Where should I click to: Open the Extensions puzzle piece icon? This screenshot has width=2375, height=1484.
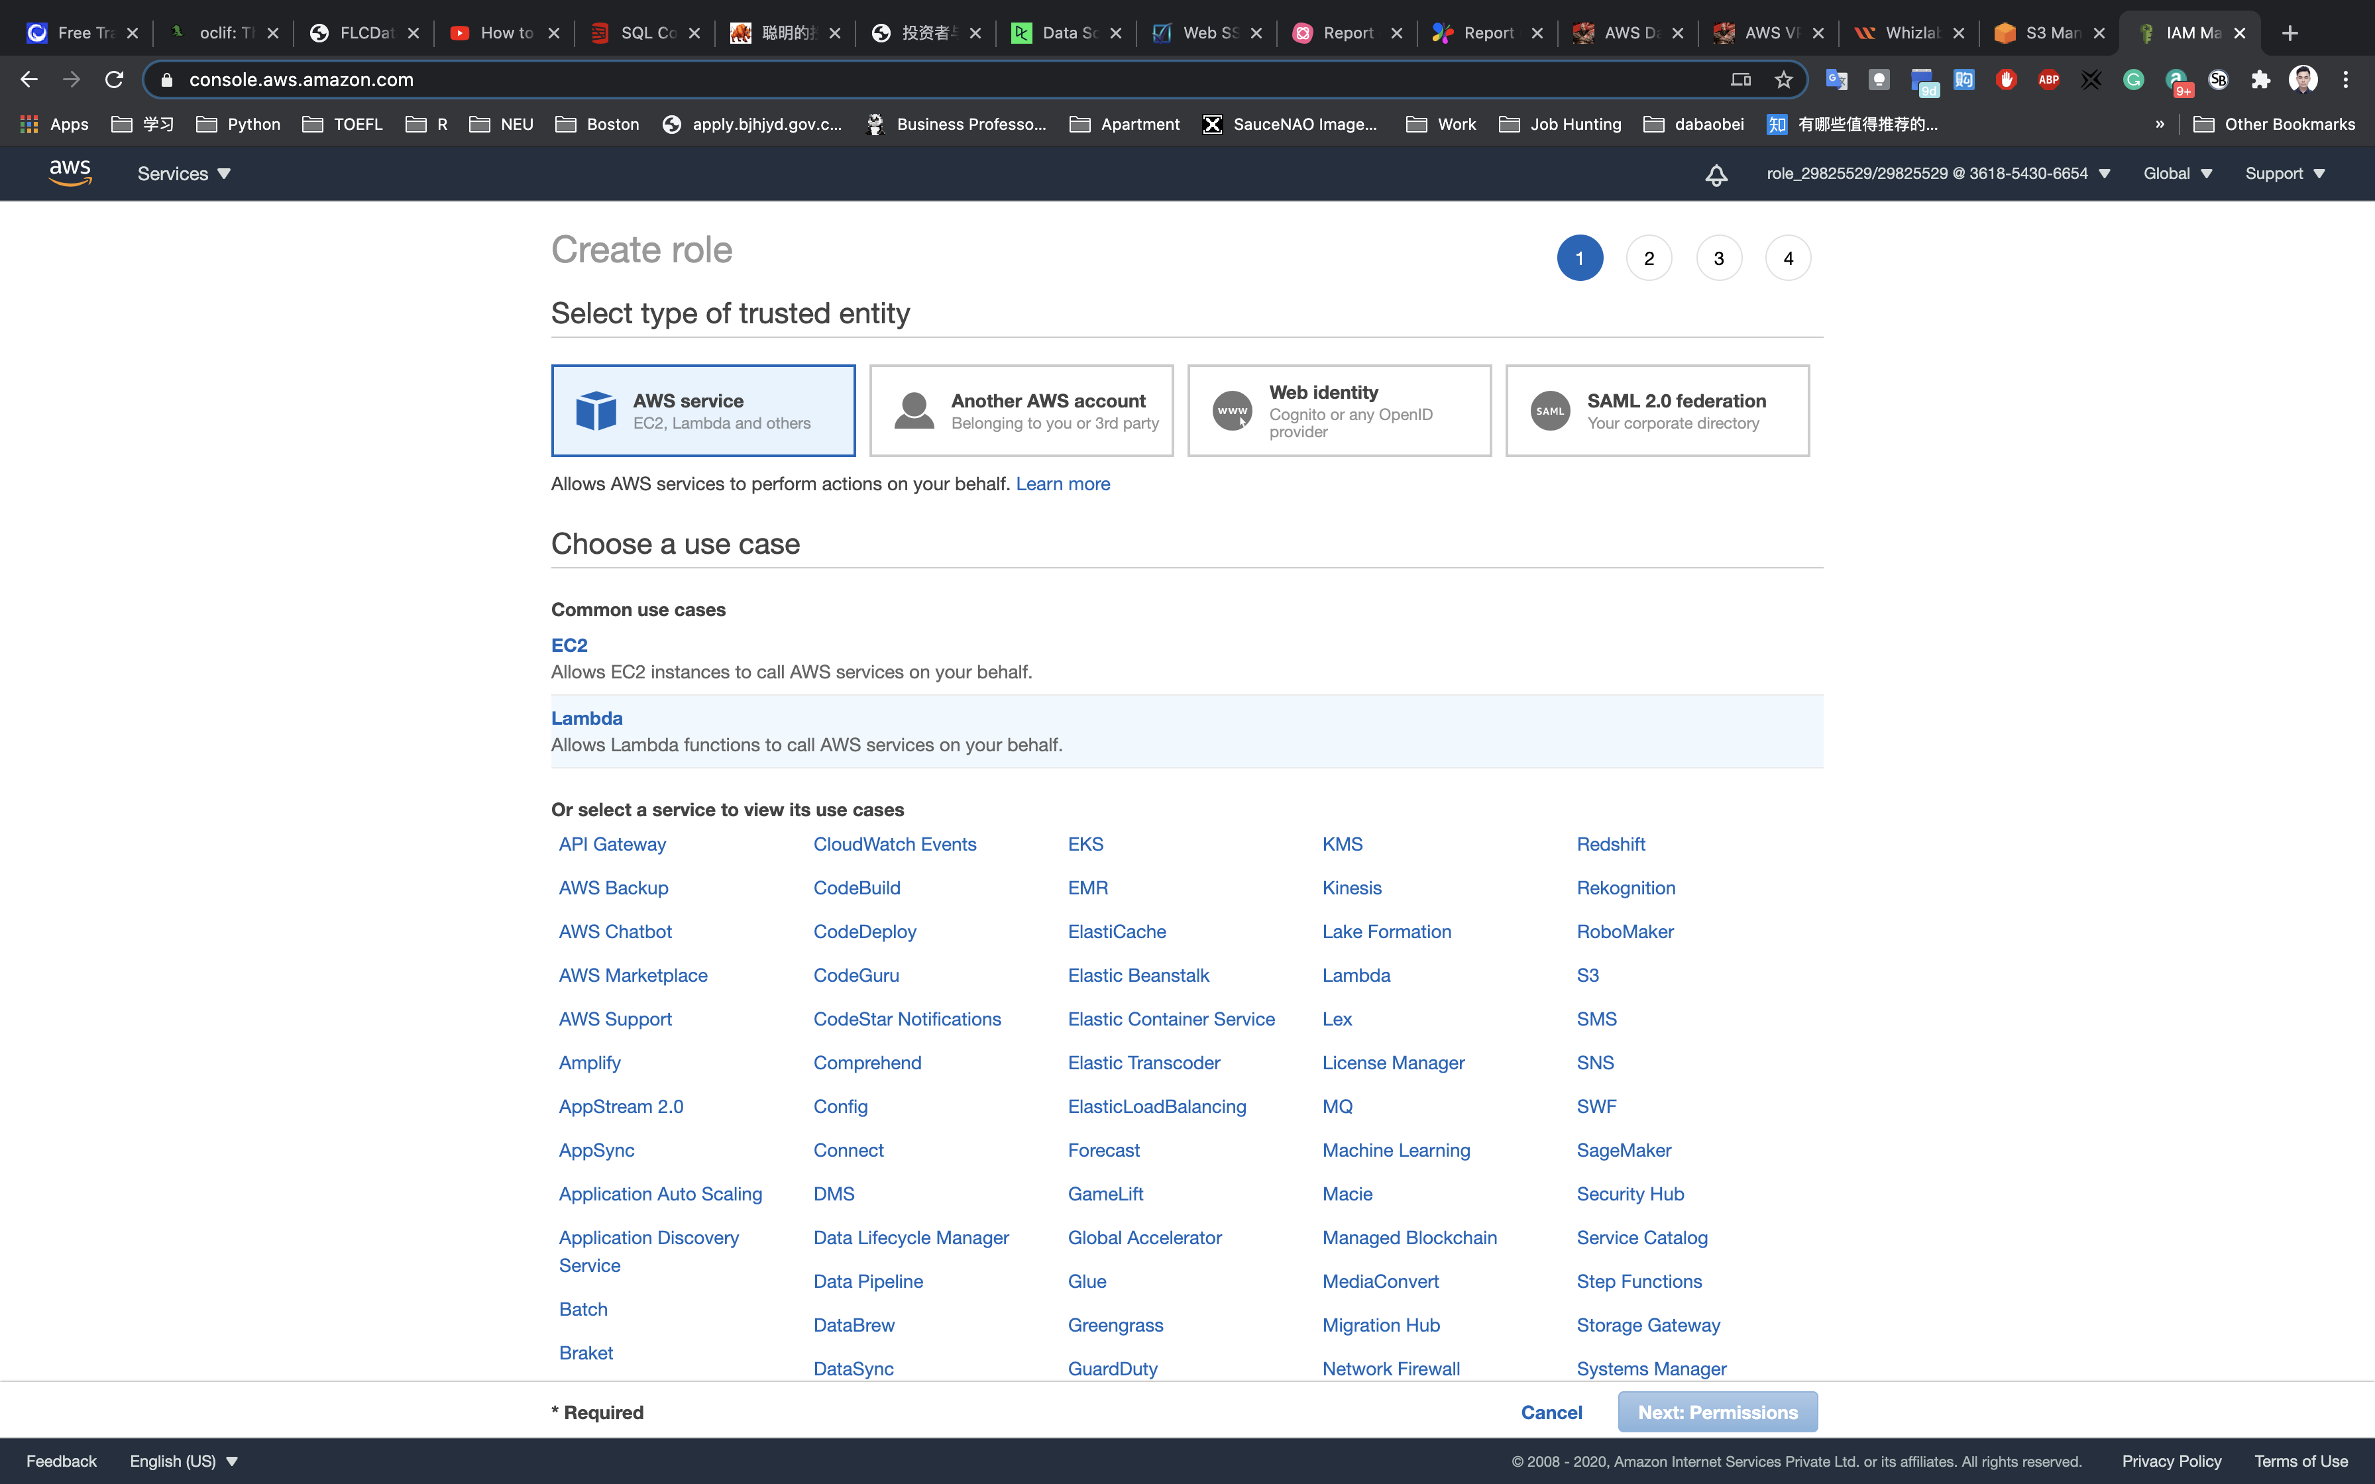tap(2260, 79)
